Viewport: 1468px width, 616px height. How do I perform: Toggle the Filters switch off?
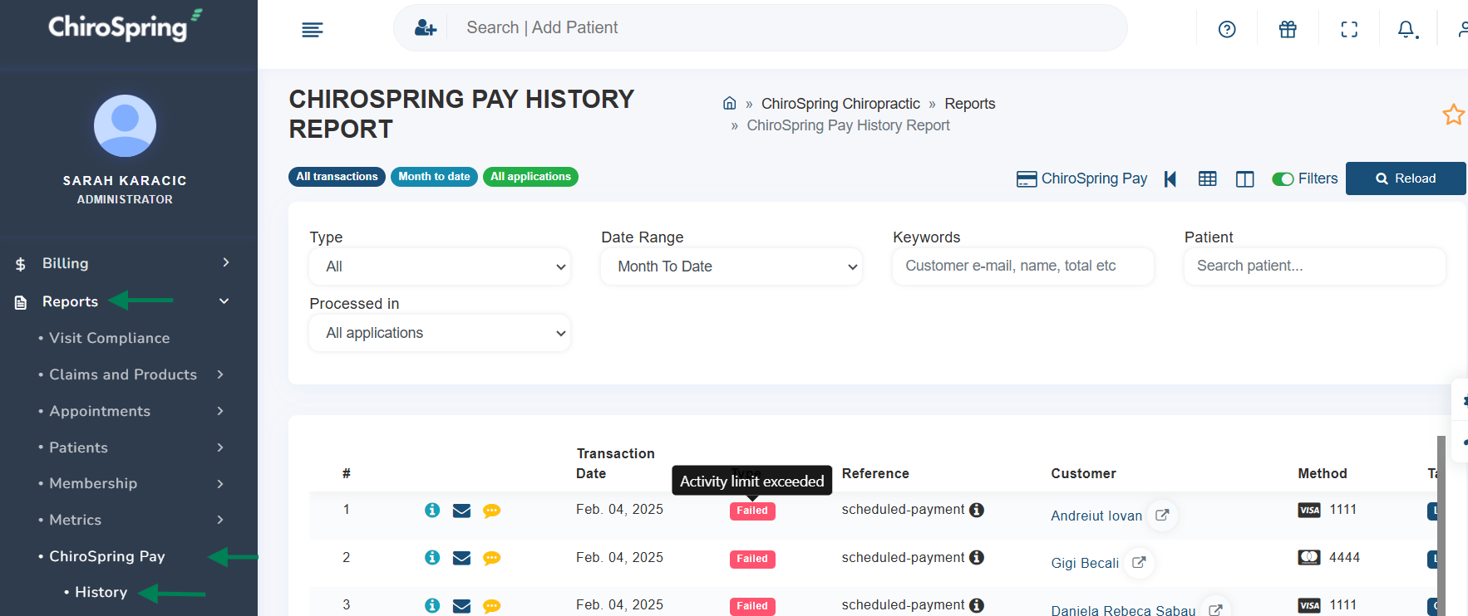(x=1283, y=179)
